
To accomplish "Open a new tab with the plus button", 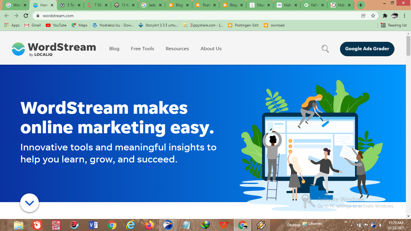I will coord(361,5).
